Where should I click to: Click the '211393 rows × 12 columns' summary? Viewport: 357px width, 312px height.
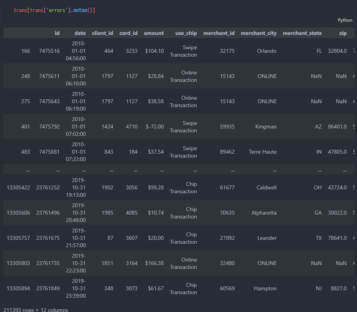point(36,310)
